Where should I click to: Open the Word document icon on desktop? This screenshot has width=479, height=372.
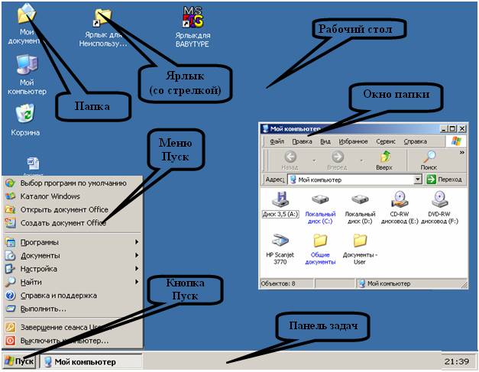click(33, 165)
